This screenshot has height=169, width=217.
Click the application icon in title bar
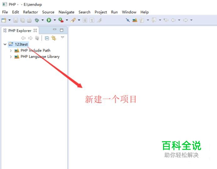coord(5,4)
